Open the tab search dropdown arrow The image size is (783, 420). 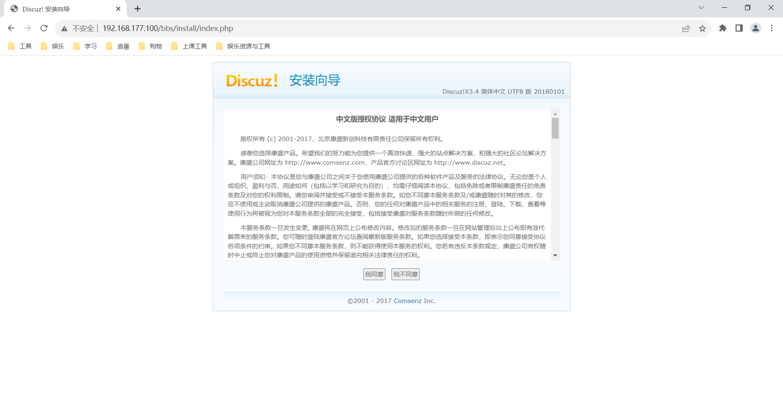pyautogui.click(x=701, y=8)
